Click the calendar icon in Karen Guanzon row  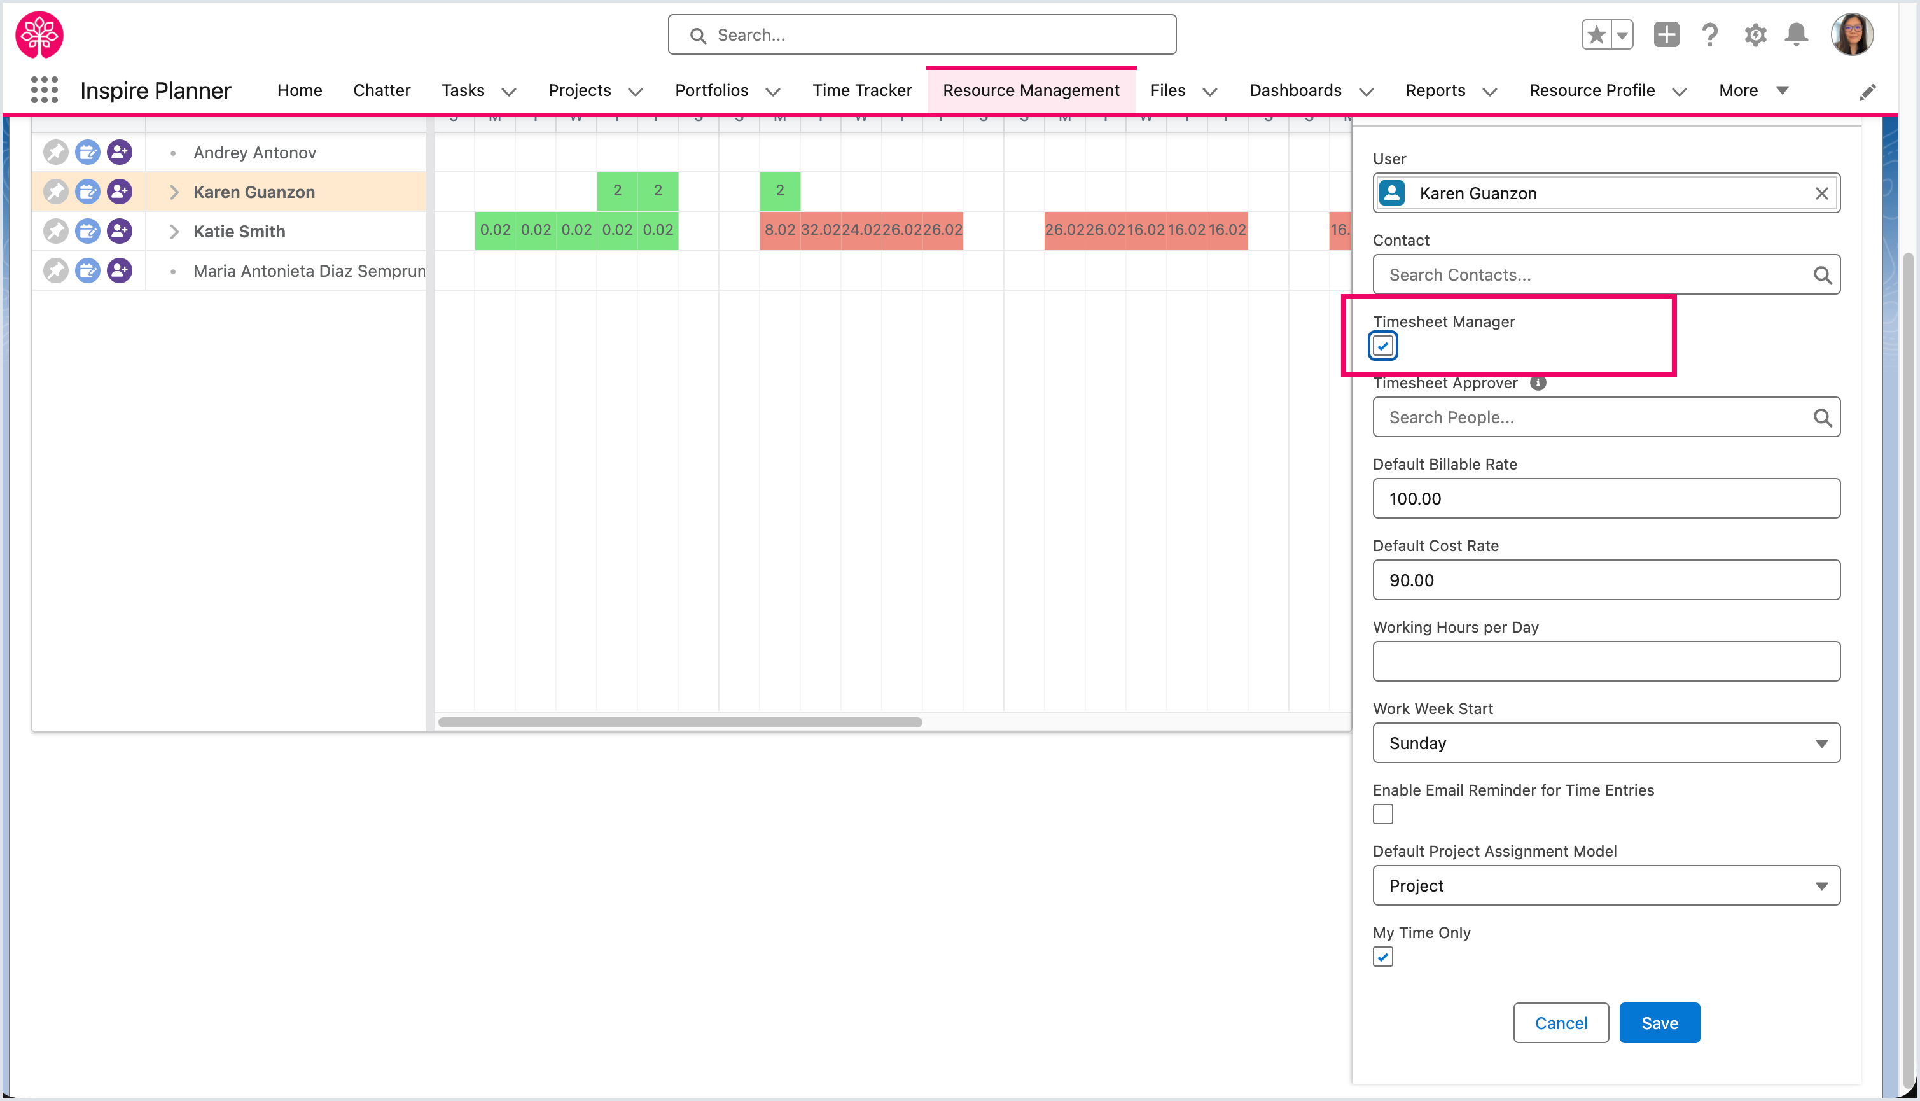tap(88, 192)
